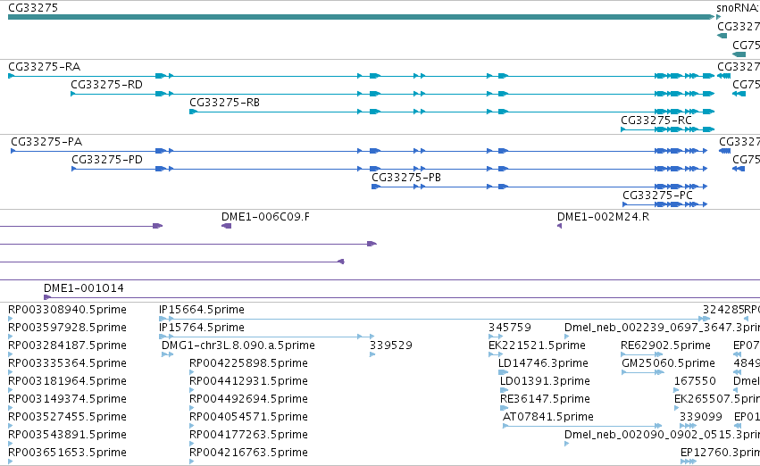Click the DME1-001O14 clone label
Screen dimensions: 760x466
84,288
